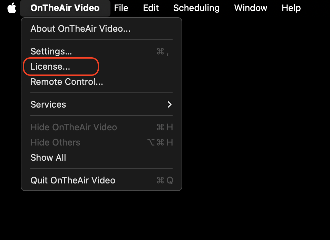The width and height of the screenshot is (330, 240).
Task: Expand the Services submenu
Action: pos(101,104)
